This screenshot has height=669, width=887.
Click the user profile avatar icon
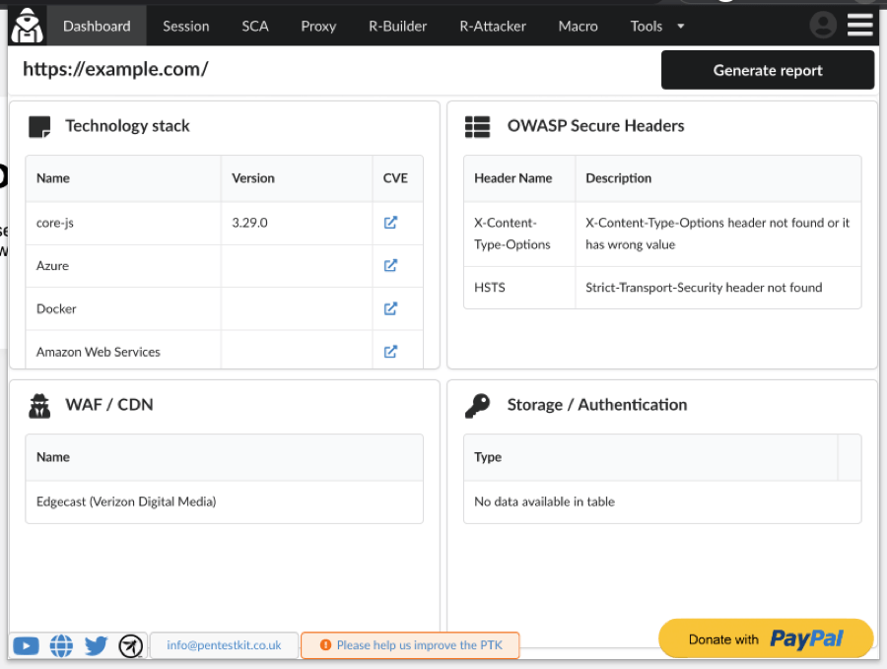pos(823,26)
